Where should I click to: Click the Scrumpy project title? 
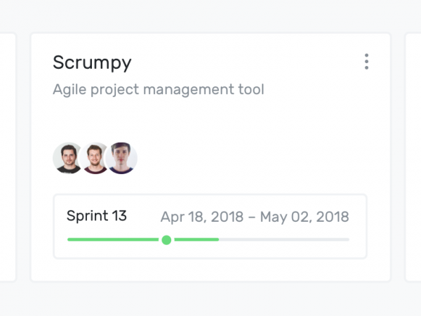coord(92,63)
